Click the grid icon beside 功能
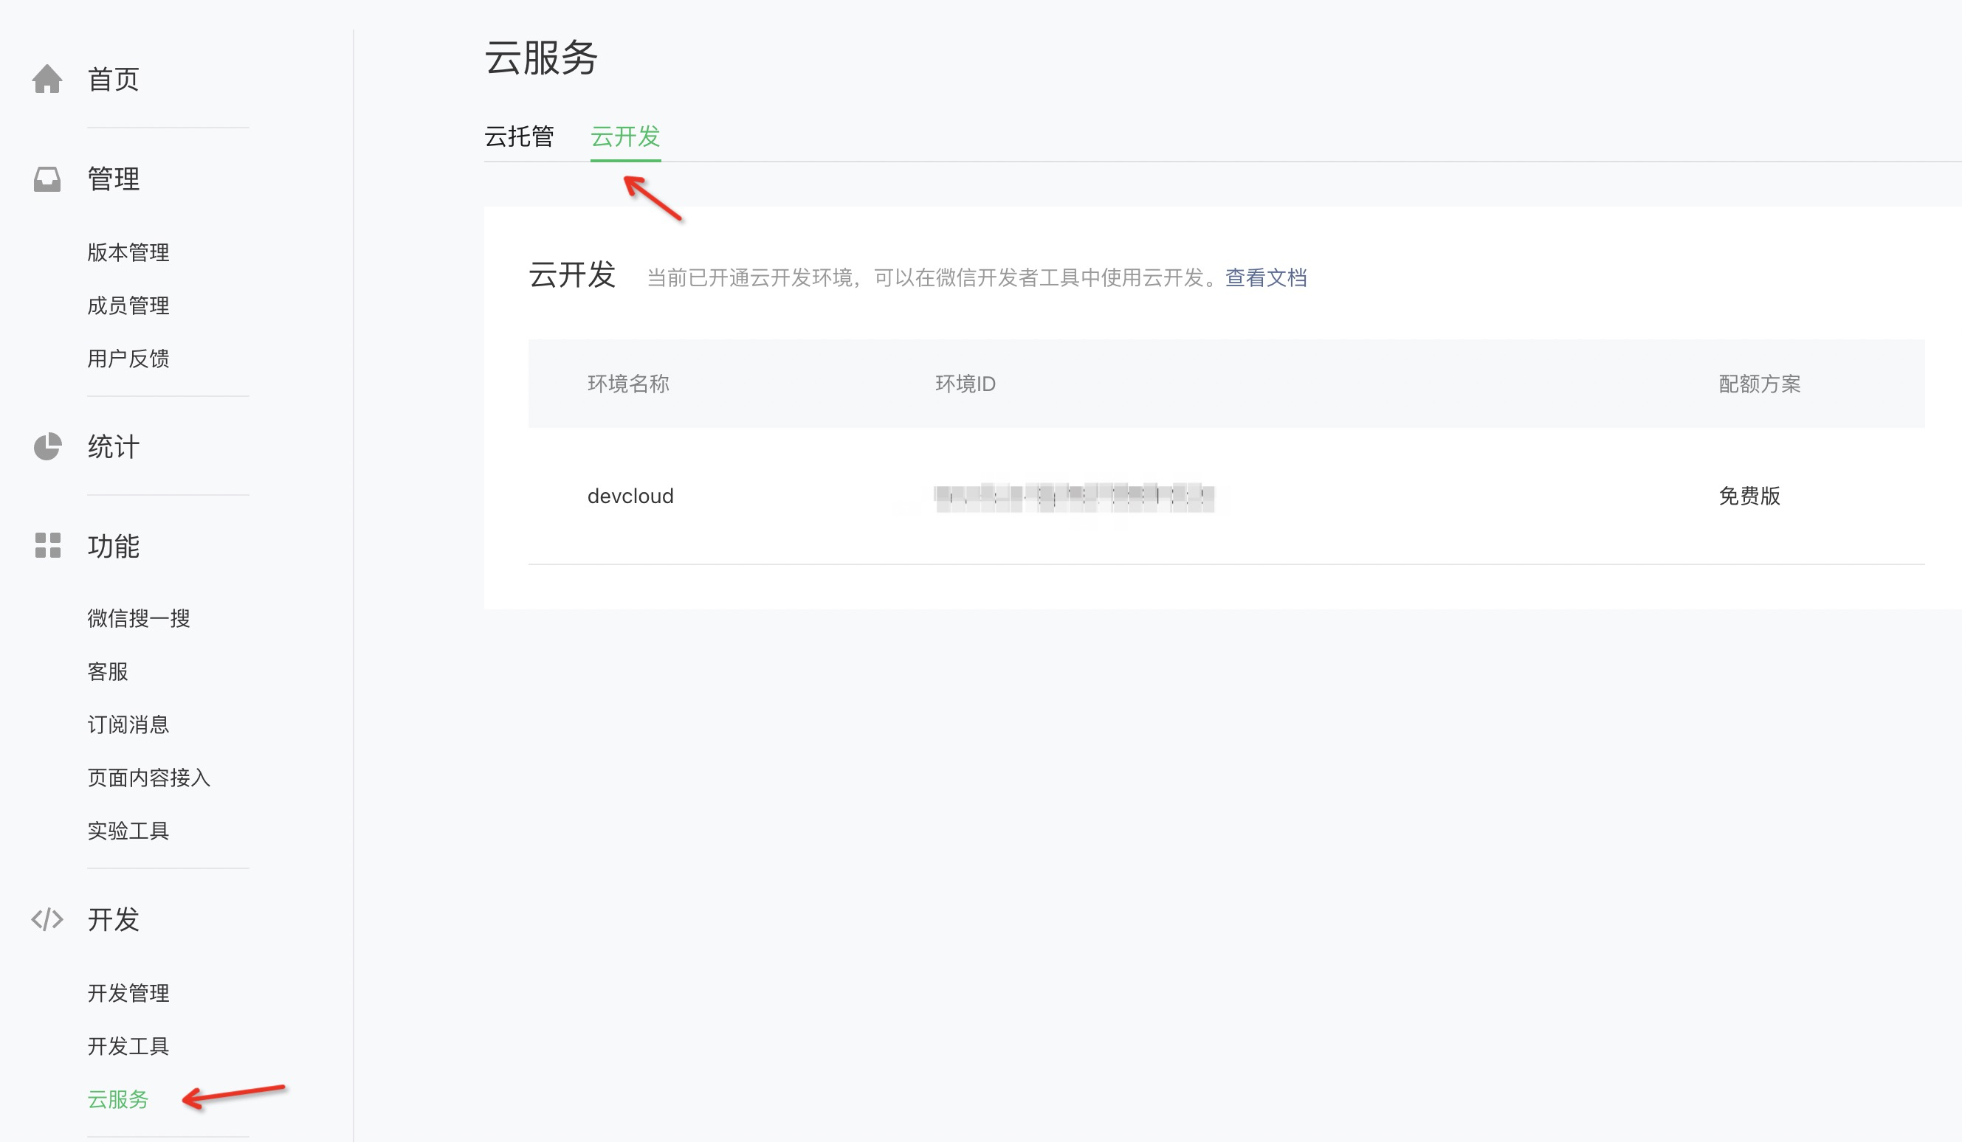The height and width of the screenshot is (1142, 1962). [x=47, y=546]
